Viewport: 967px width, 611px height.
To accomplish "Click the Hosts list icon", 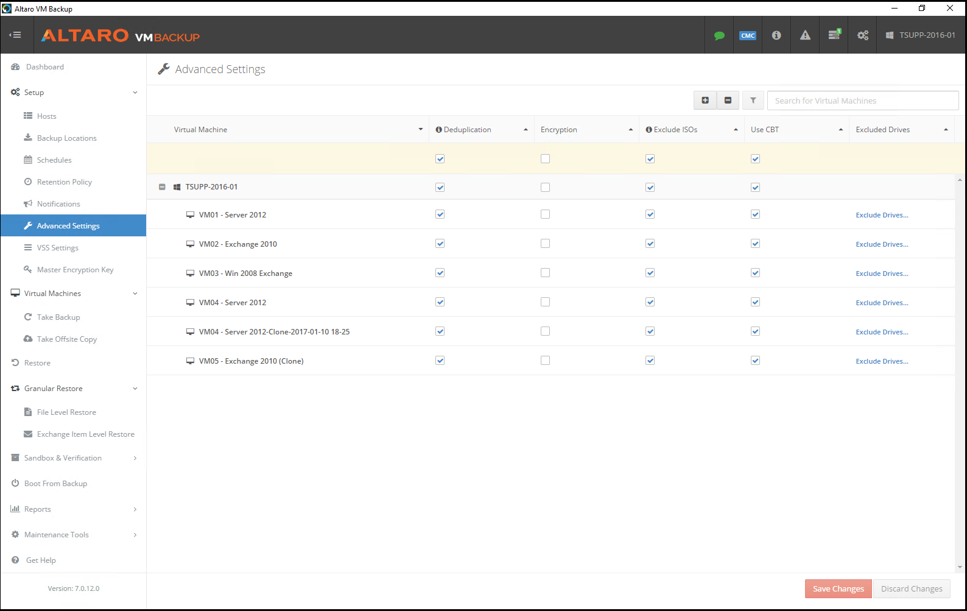I will click(28, 116).
